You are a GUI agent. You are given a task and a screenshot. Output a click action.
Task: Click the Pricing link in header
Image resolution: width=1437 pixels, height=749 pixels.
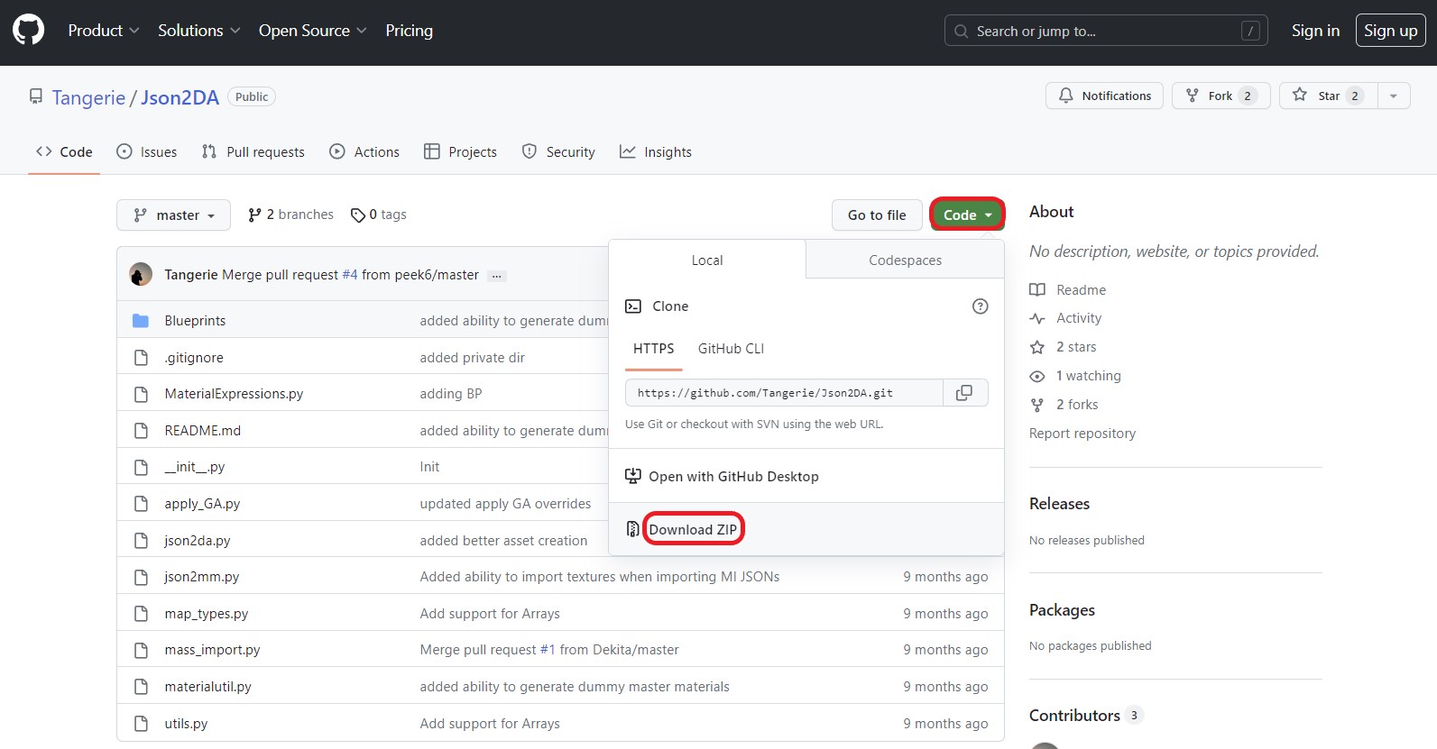pos(409,31)
